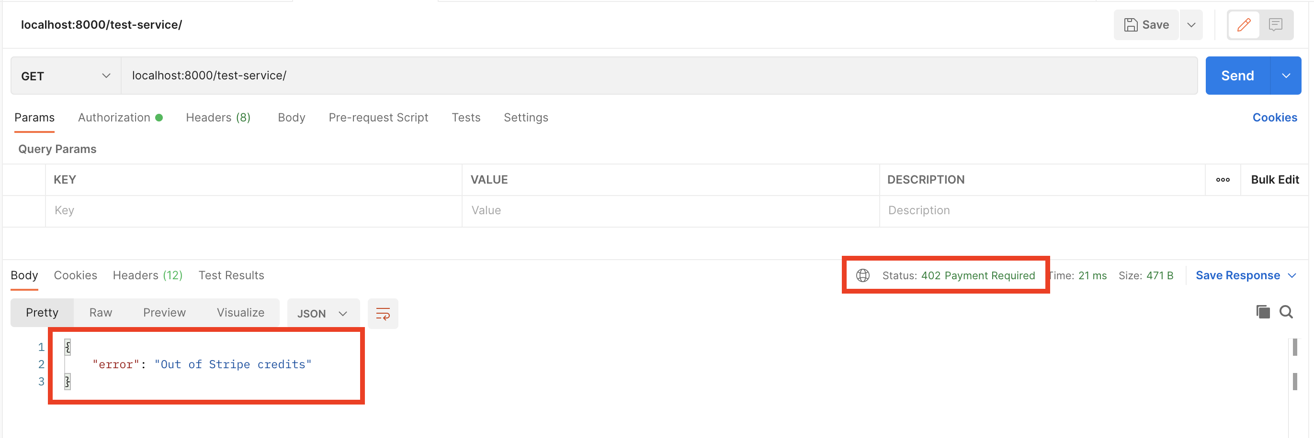1314x438 pixels.
Task: Select the Pretty view
Action: click(42, 313)
